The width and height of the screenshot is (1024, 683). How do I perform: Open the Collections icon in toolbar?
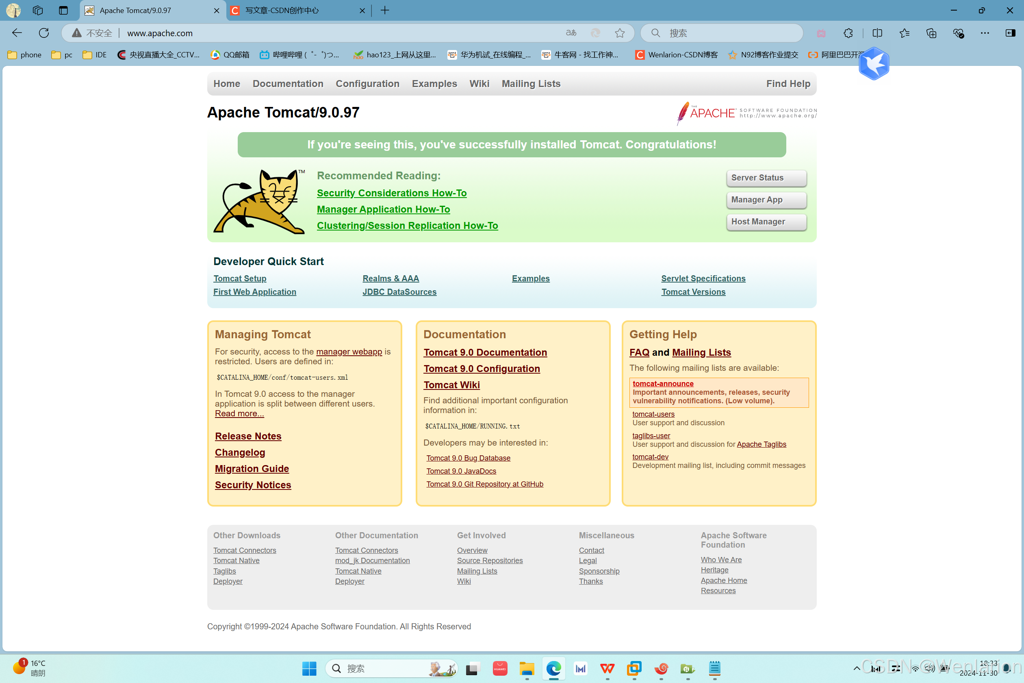click(x=931, y=33)
